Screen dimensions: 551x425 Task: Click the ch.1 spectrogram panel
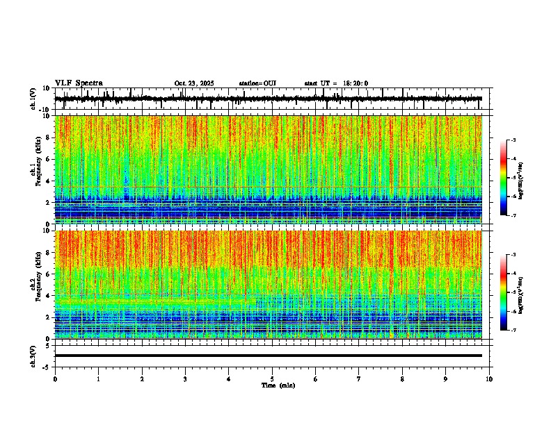268,169
